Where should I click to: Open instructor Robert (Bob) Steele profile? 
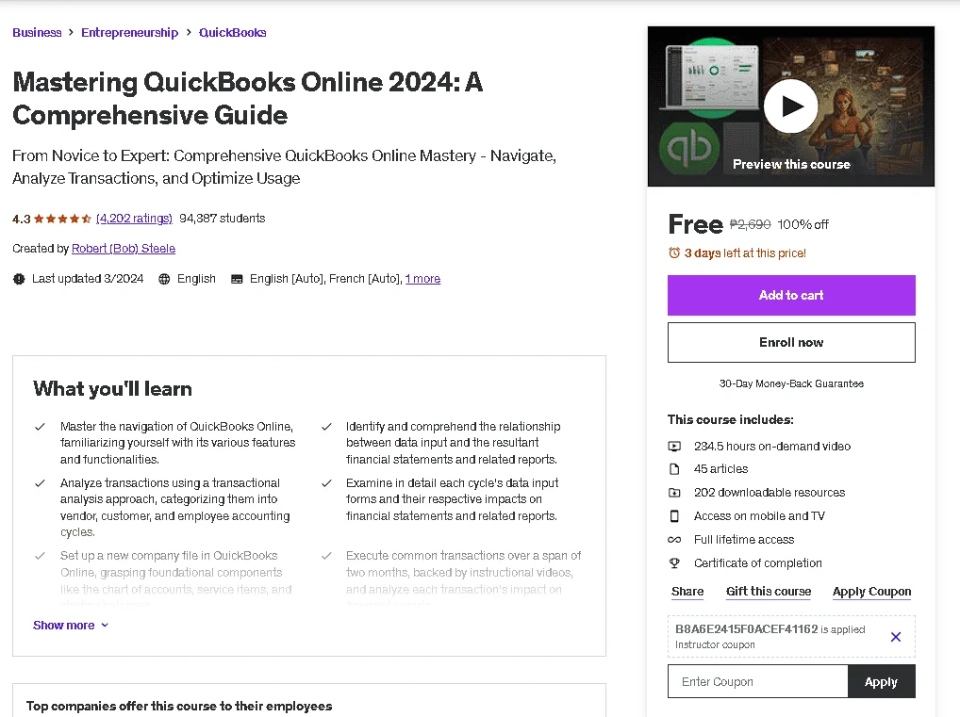click(x=124, y=249)
